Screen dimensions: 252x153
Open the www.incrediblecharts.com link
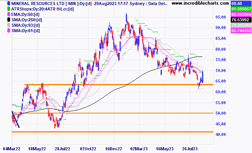(x=200, y=3)
